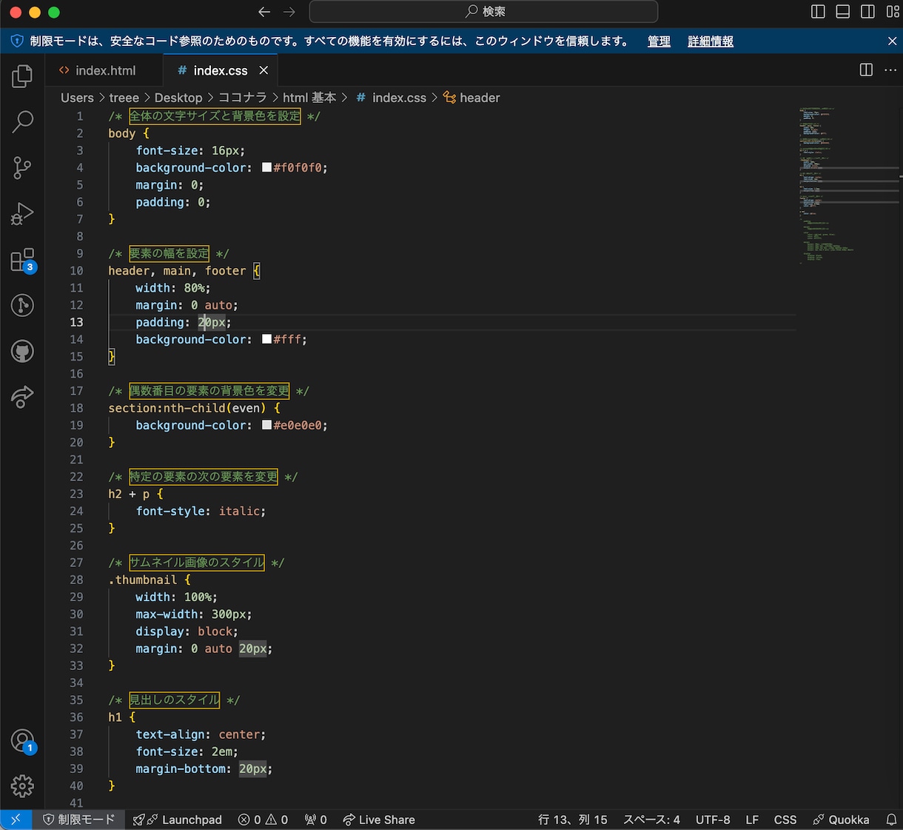Viewport: 903px width, 830px height.
Task: Open the Customize Layout icon
Action: 893,12
